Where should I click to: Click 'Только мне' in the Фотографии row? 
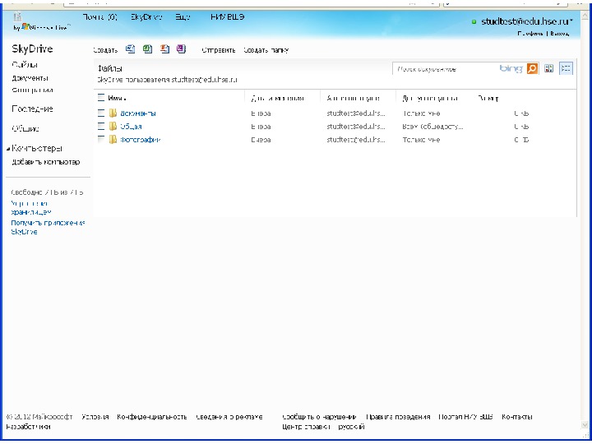point(421,140)
